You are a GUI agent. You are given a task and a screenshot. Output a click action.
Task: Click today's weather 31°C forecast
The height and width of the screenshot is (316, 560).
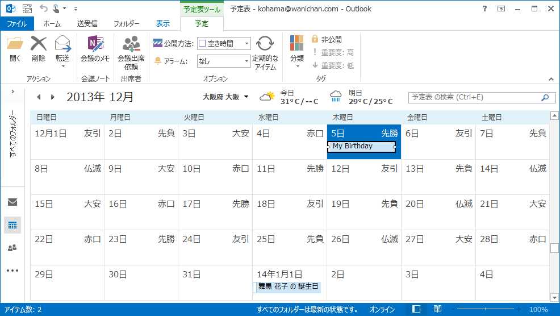point(289,97)
